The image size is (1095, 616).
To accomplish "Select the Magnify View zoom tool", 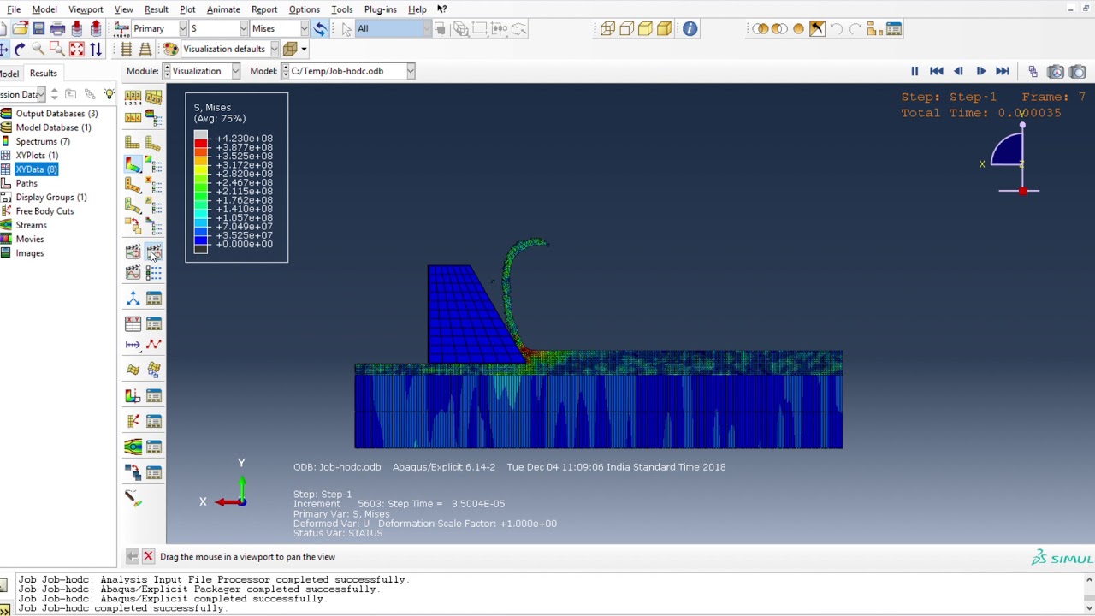I will point(38,50).
